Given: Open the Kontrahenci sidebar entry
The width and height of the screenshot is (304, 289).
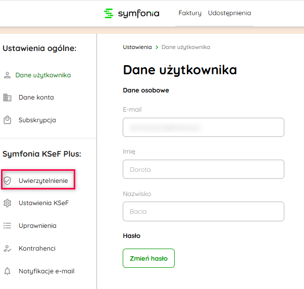Looking at the screenshot, I should pos(37,249).
